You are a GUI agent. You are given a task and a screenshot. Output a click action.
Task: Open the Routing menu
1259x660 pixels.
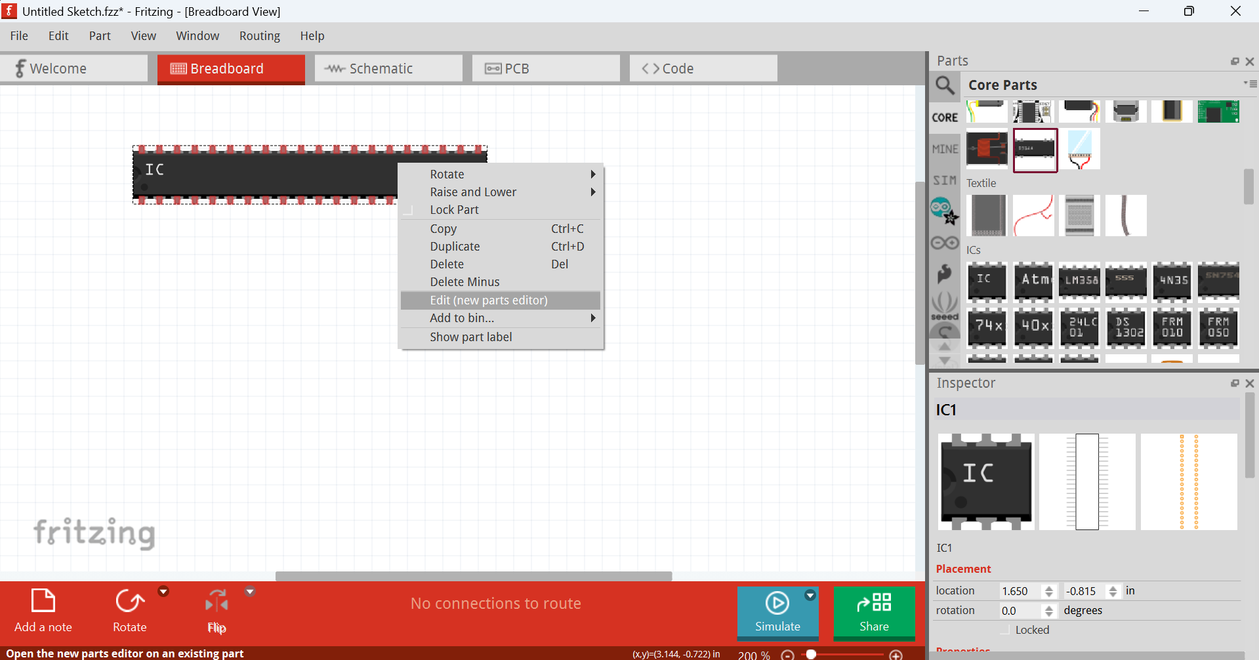pyautogui.click(x=260, y=36)
